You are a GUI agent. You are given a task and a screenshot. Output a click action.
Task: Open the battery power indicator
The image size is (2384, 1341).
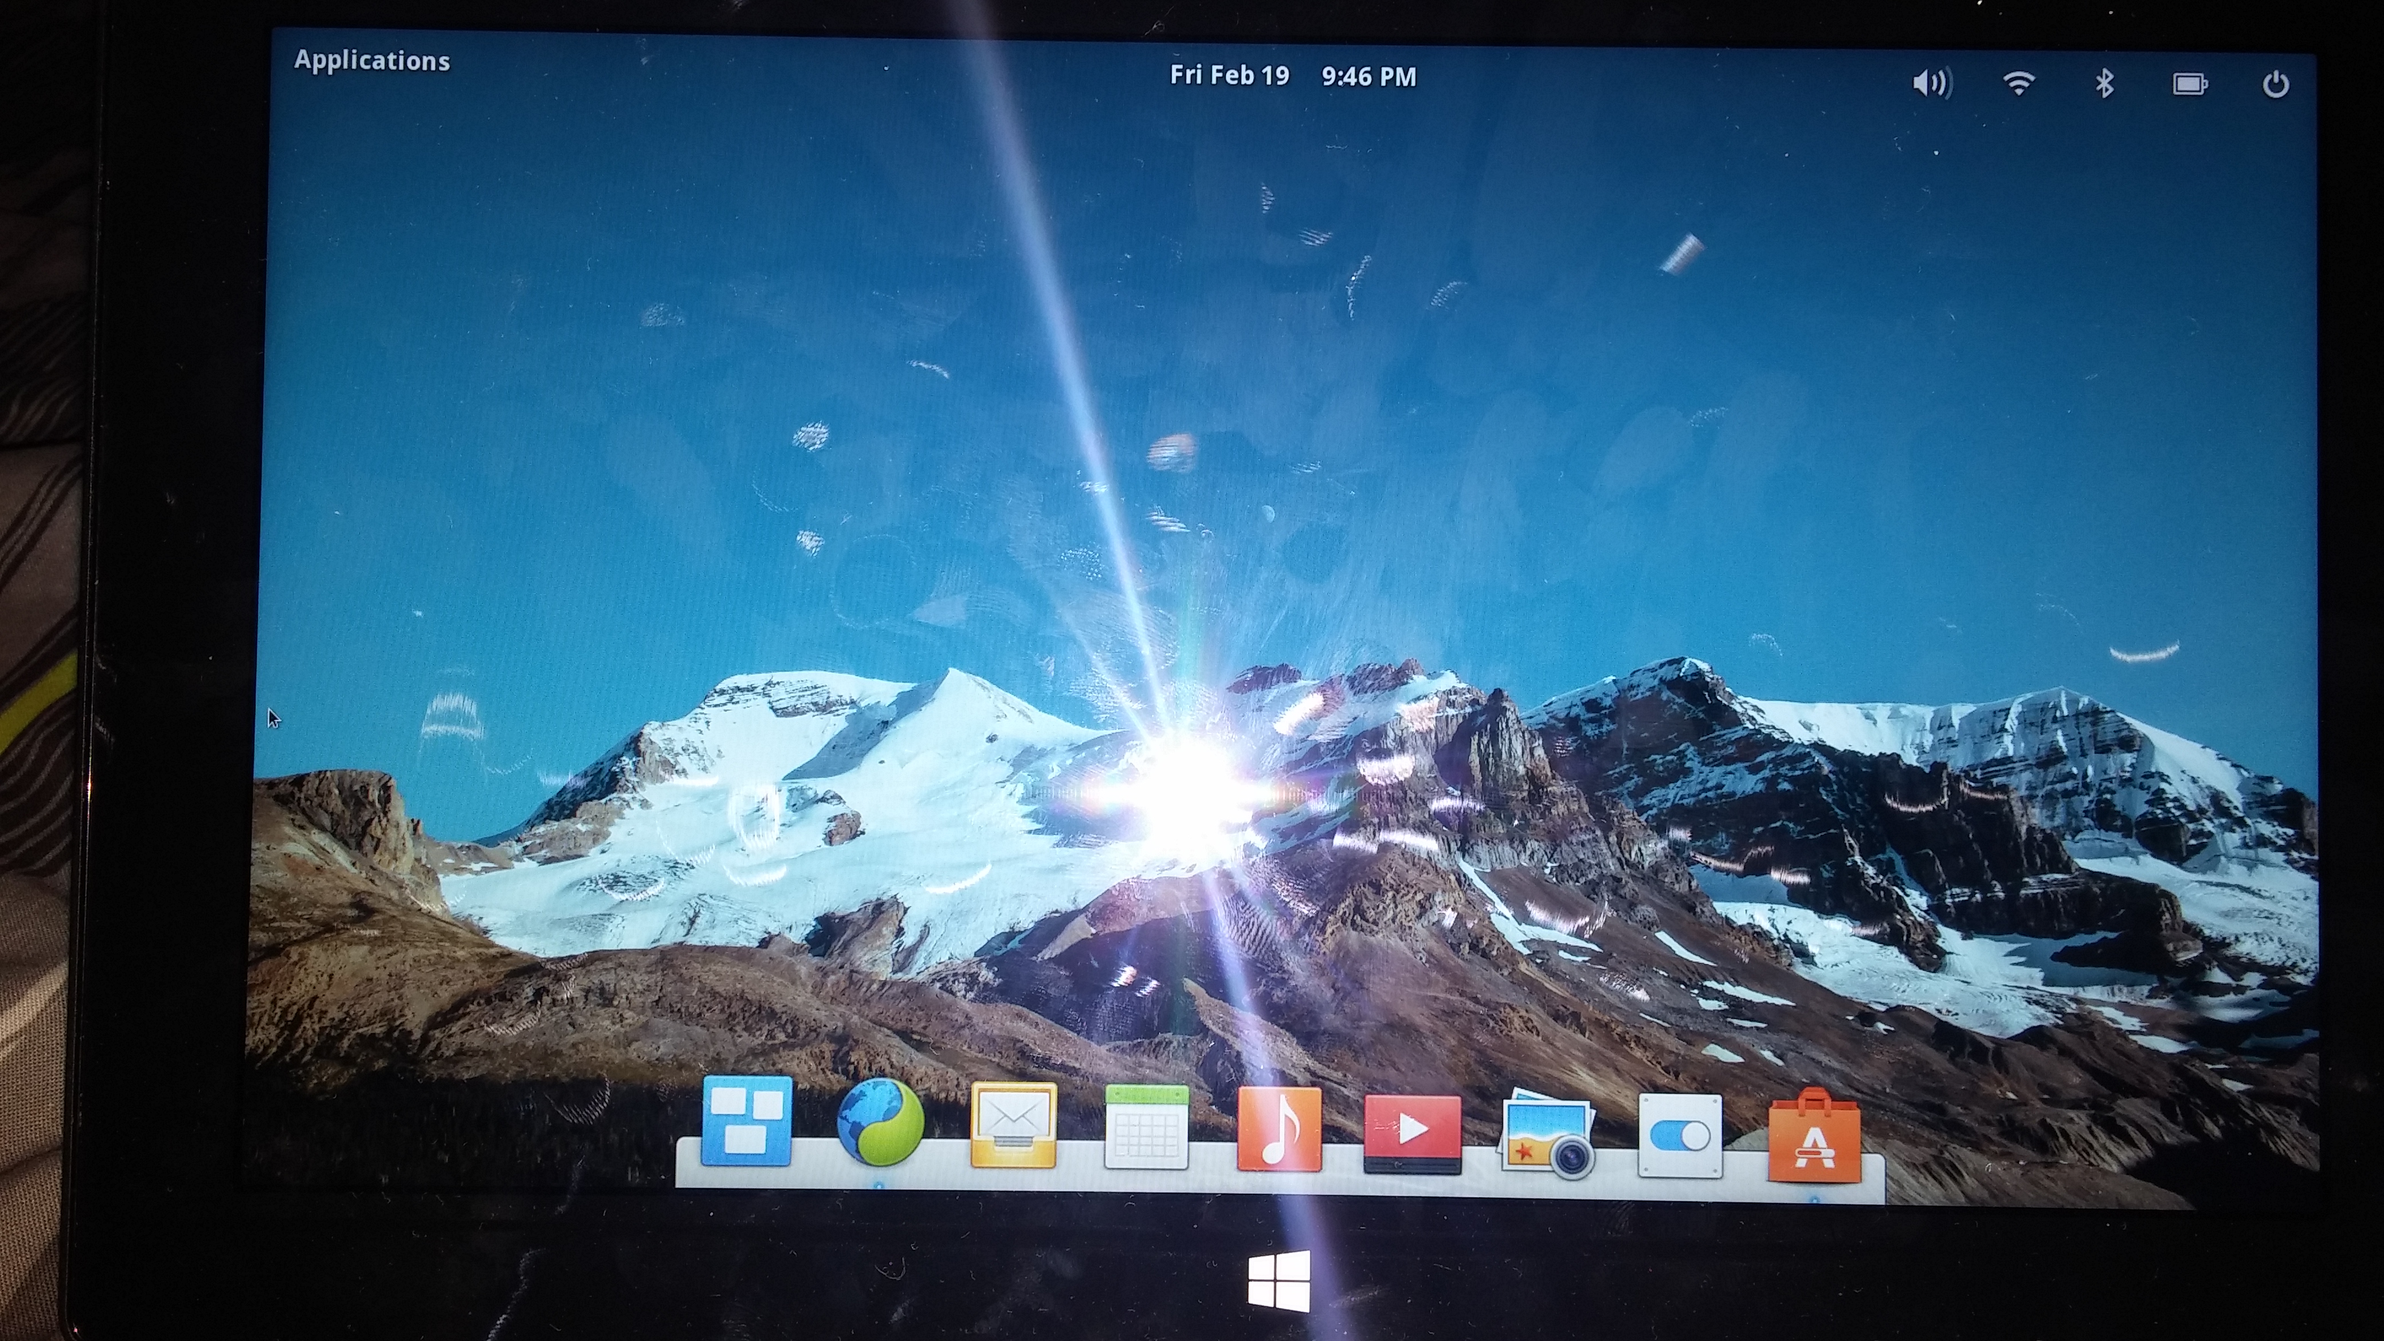(x=2190, y=85)
